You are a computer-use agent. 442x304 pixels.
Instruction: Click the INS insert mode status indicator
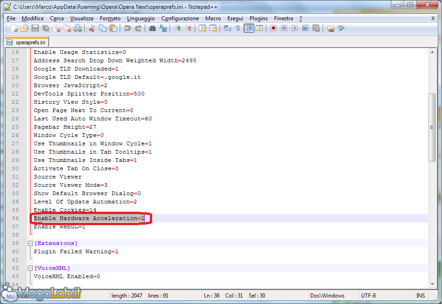tap(421, 296)
